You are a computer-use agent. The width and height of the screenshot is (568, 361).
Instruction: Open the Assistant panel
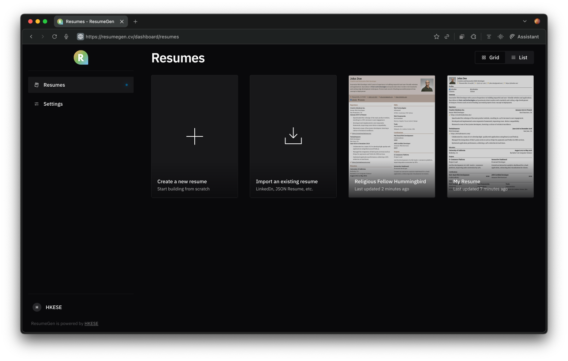click(524, 37)
